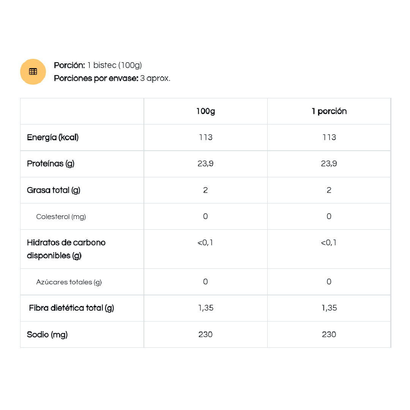
Task: Click the "100g" column header
Action: 205,111
